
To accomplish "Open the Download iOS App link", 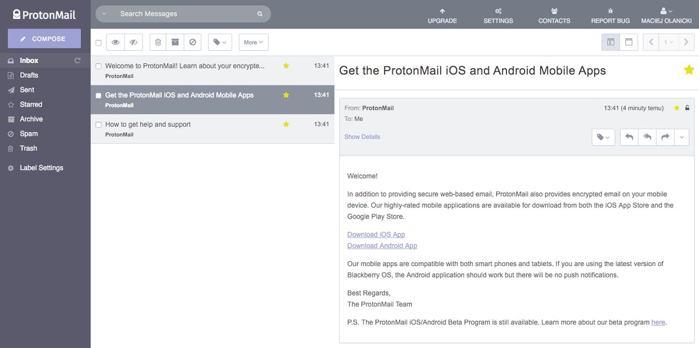I will click(x=376, y=234).
